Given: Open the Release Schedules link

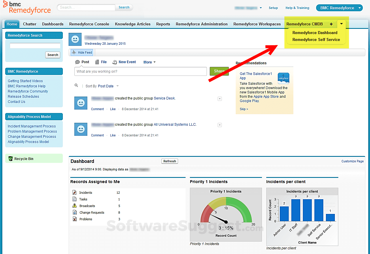Looking at the screenshot, I should (23, 97).
